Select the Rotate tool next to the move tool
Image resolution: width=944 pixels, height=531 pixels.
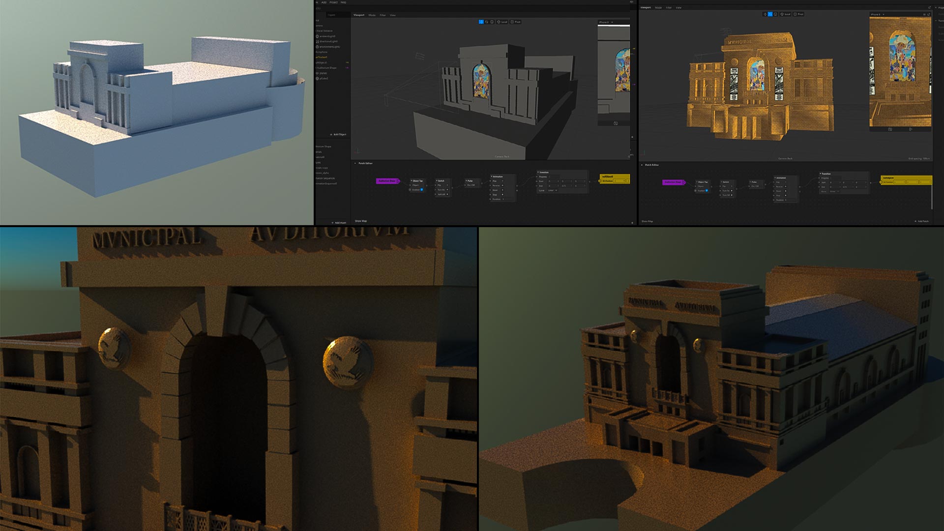pyautogui.click(x=487, y=22)
